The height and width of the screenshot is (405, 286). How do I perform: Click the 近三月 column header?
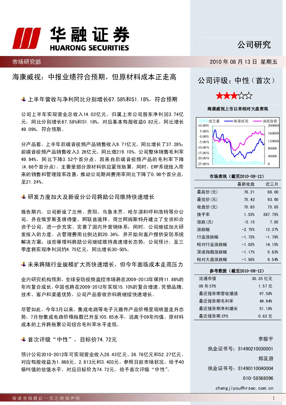click(x=272, y=184)
